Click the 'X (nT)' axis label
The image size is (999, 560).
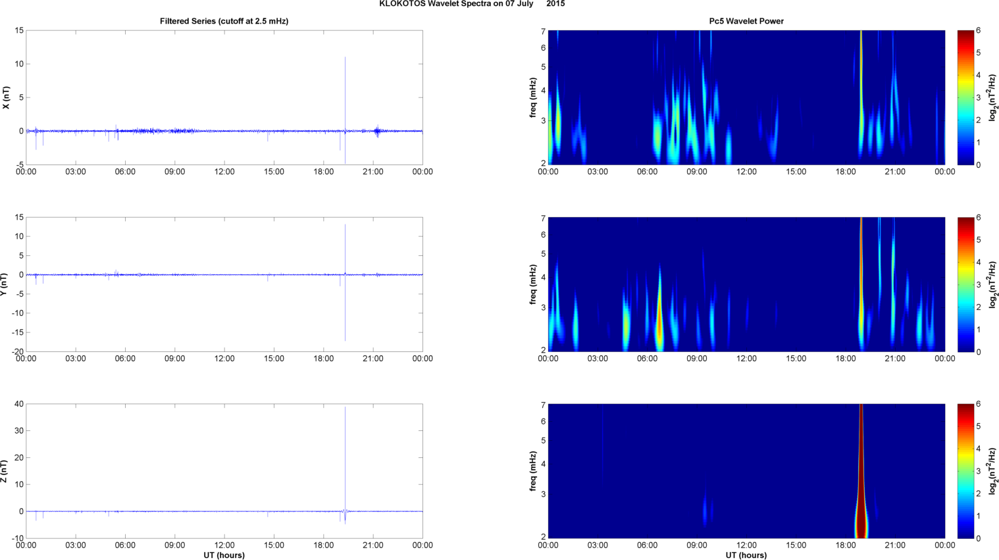pos(6,97)
